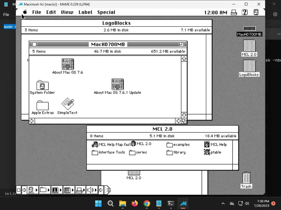The width and height of the screenshot is (281, 210).
Task: Open the taskbar clock and date
Action: pyautogui.click(x=262, y=203)
